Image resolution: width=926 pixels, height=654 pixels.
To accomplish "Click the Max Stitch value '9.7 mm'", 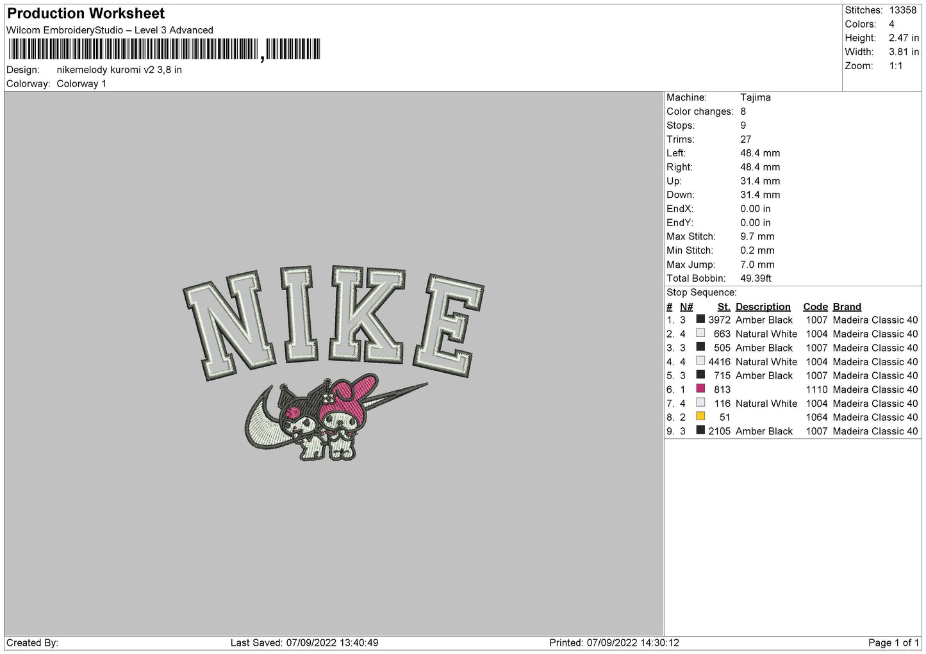I will point(757,236).
